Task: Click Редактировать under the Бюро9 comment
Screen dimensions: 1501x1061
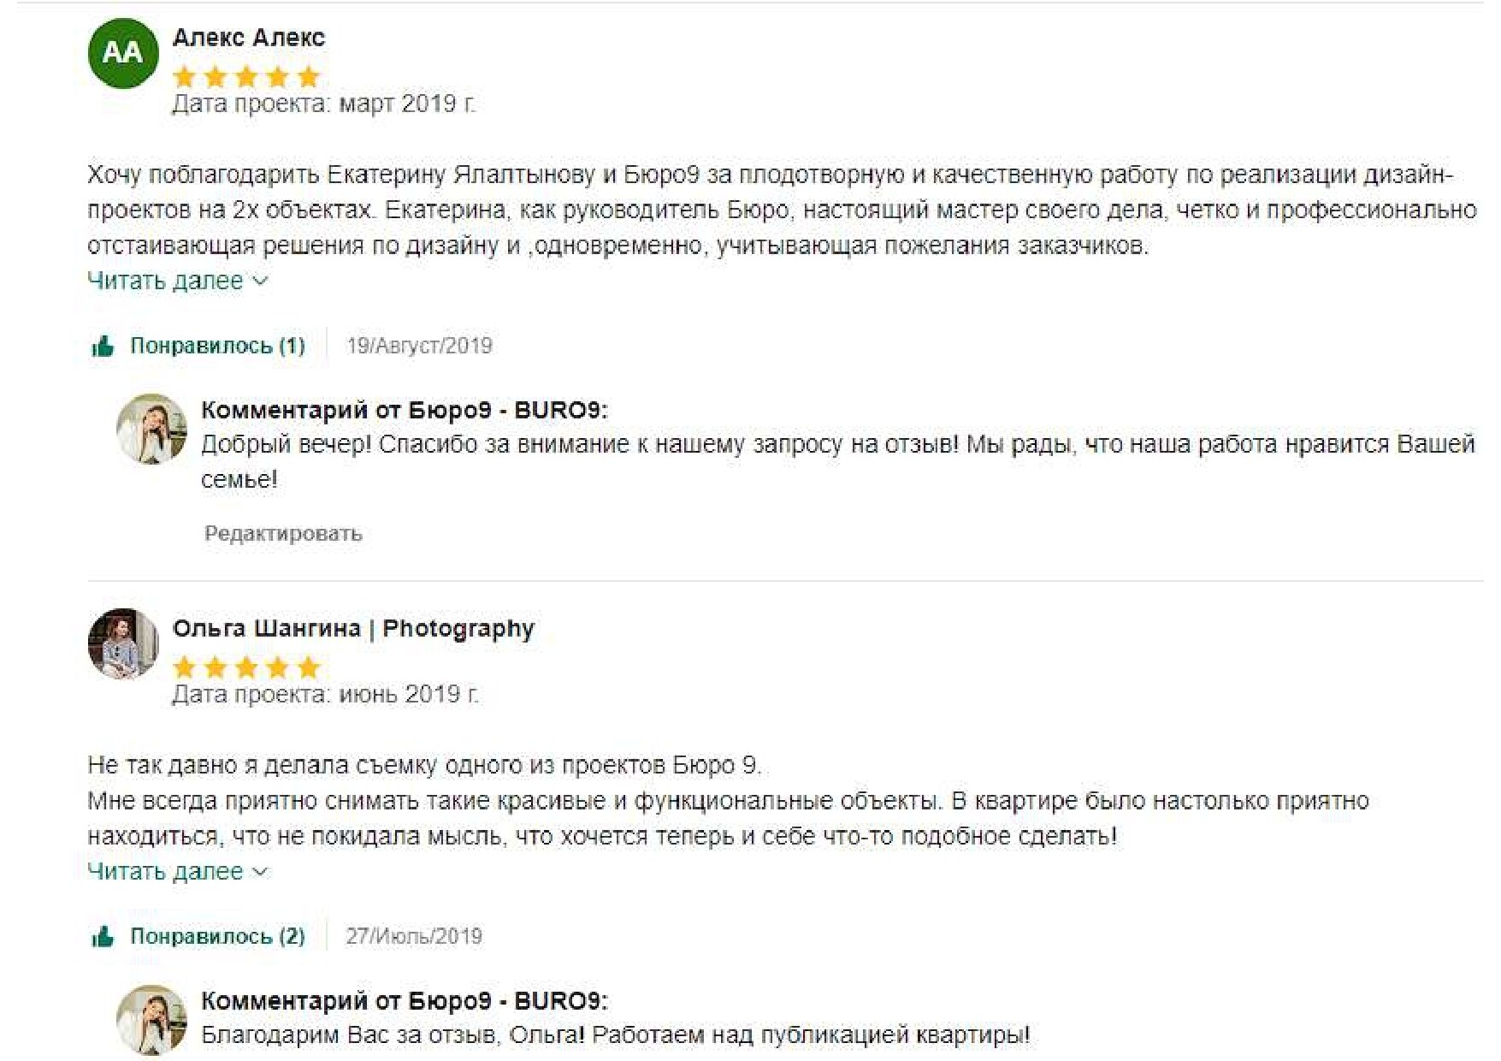Action: pos(283,534)
